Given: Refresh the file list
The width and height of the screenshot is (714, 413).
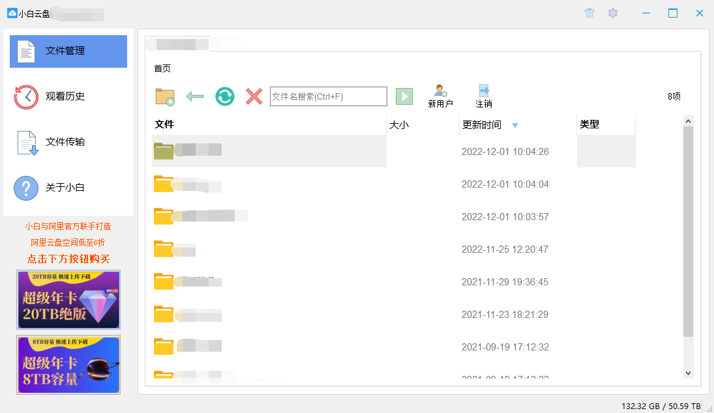Looking at the screenshot, I should tap(224, 96).
